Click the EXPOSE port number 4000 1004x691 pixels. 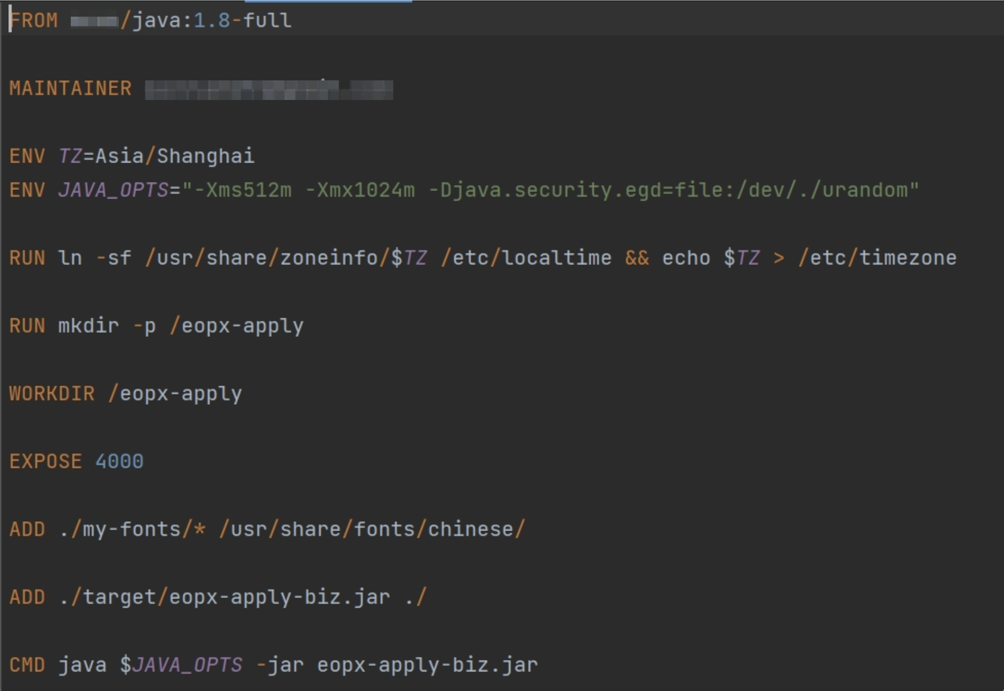[119, 461]
